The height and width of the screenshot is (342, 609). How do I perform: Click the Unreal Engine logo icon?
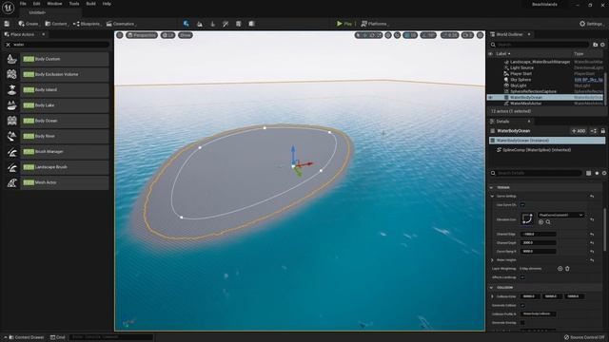9,8
